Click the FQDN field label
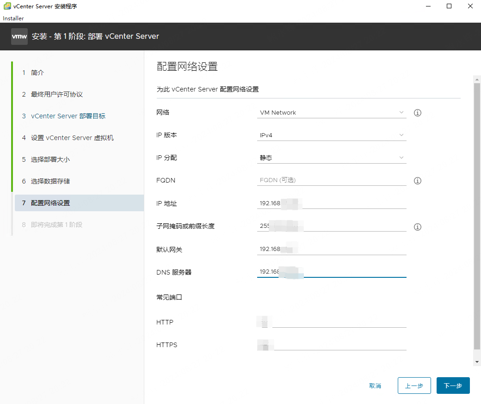Viewport: 481px width, 404px height. [x=166, y=181]
